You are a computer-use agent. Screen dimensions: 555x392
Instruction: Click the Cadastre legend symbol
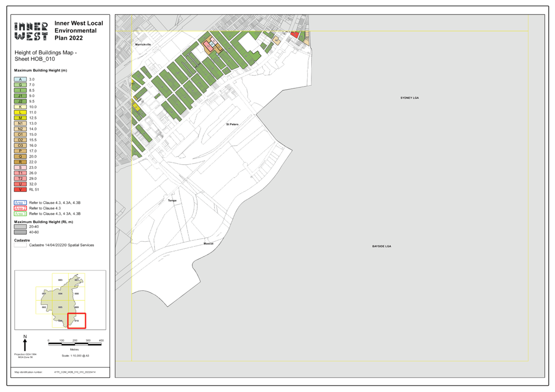pos(20,245)
